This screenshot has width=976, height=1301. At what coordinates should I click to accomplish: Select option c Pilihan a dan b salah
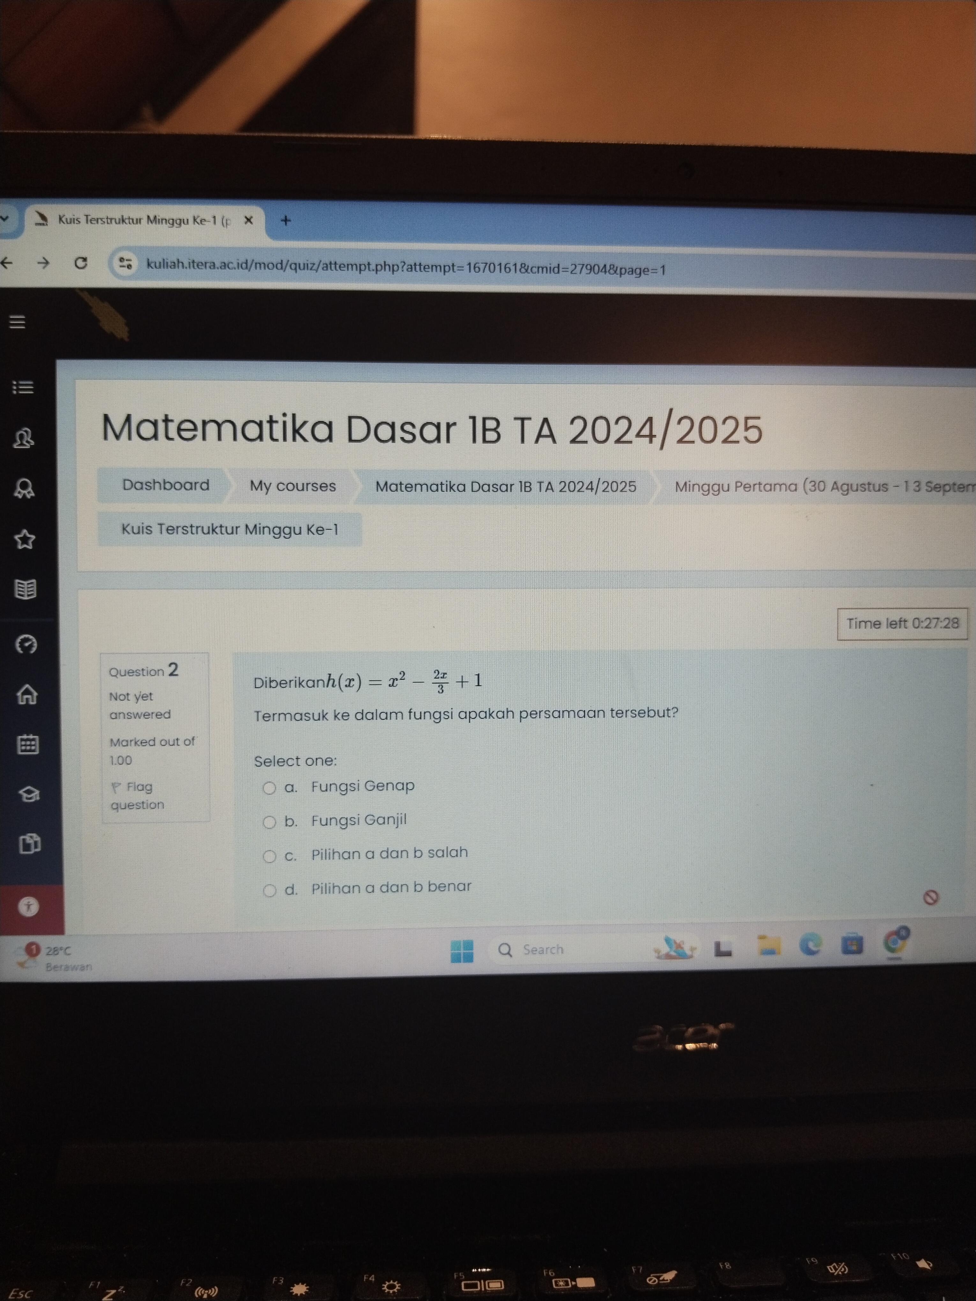[270, 856]
